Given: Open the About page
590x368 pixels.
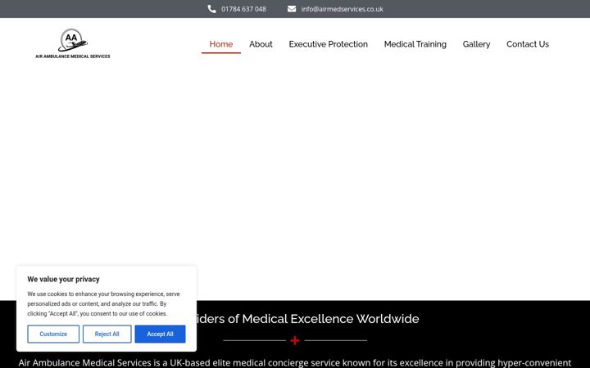Looking at the screenshot, I should (261, 44).
